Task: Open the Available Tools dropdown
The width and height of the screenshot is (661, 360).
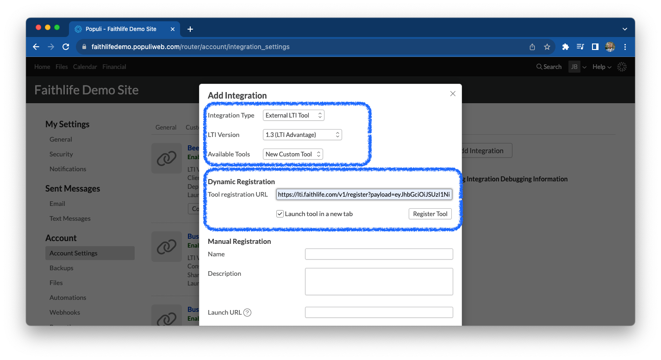Action: [293, 154]
